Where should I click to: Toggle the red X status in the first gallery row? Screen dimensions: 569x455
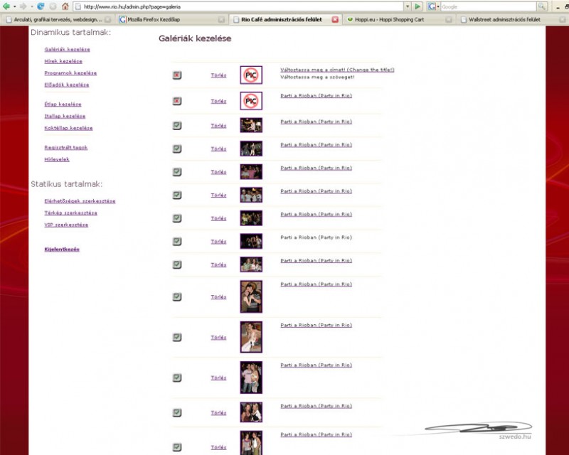tap(177, 75)
